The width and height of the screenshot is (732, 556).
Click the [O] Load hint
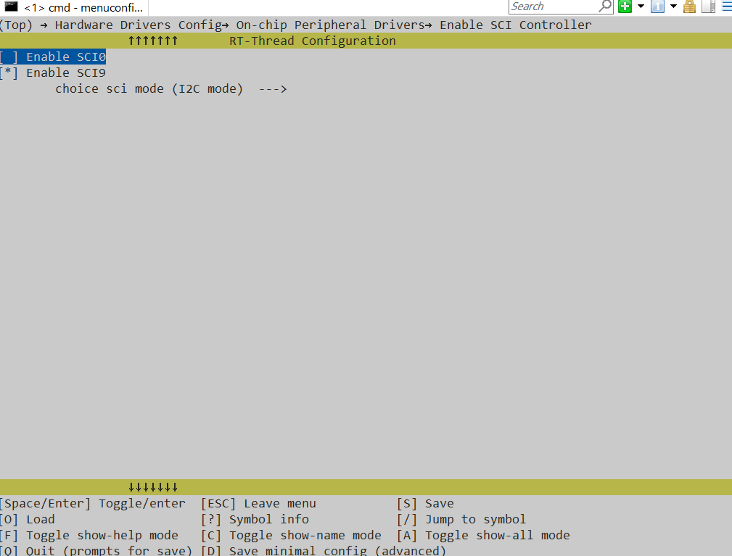click(28, 520)
